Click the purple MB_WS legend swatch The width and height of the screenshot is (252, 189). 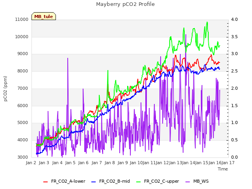[187, 182]
